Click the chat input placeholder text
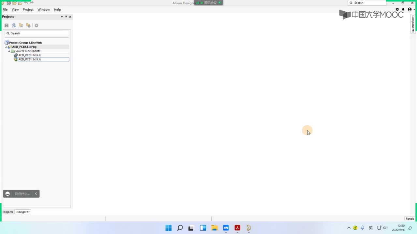417x234 pixels. point(22,194)
